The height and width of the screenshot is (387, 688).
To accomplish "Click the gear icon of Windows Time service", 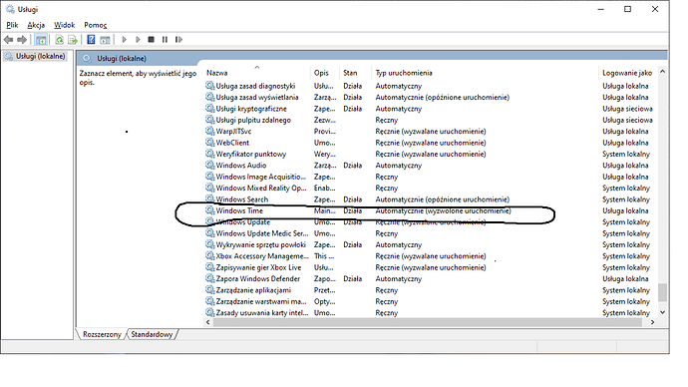I will pos(209,210).
